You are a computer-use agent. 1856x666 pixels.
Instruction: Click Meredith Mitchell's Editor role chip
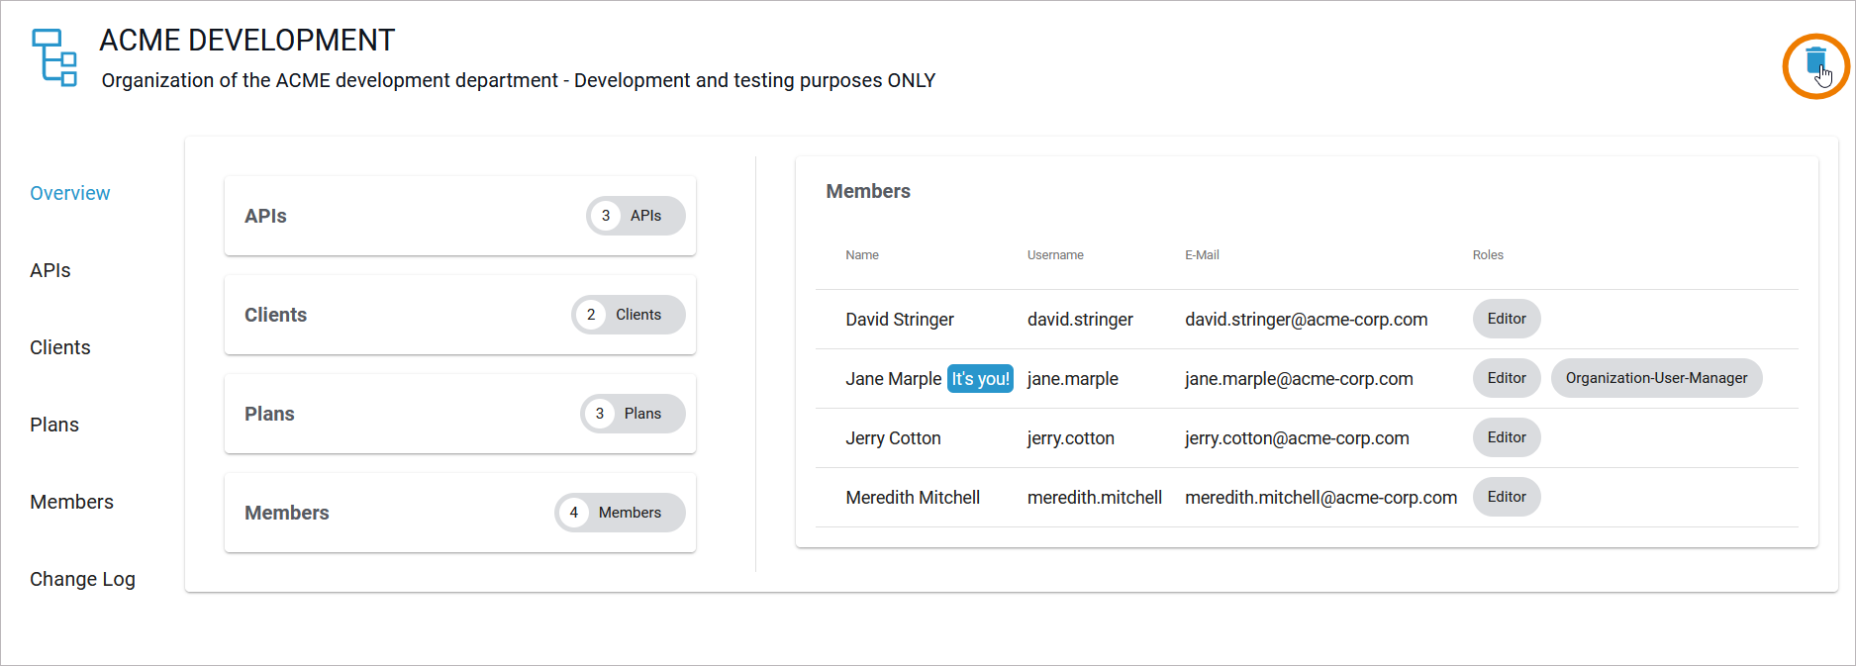click(x=1506, y=497)
